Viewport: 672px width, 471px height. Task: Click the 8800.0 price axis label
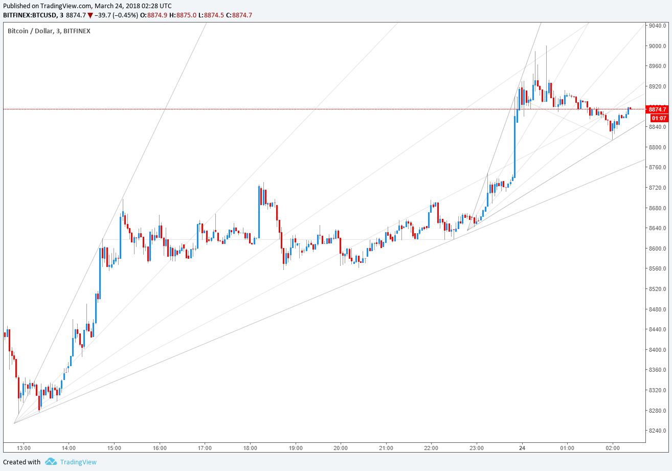[657, 147]
